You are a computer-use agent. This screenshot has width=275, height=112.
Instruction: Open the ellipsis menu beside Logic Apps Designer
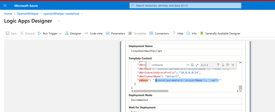(x=59, y=21)
